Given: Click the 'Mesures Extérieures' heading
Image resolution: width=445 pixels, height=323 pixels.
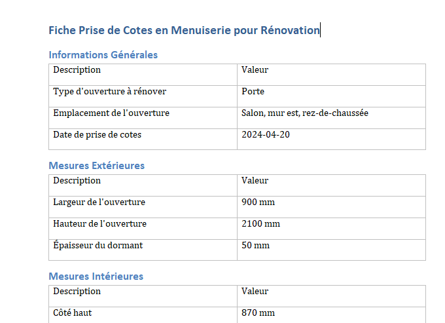Looking at the screenshot, I should (x=96, y=166).
